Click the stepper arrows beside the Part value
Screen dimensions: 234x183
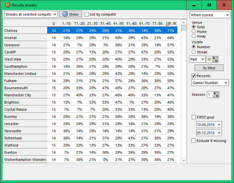215,59
